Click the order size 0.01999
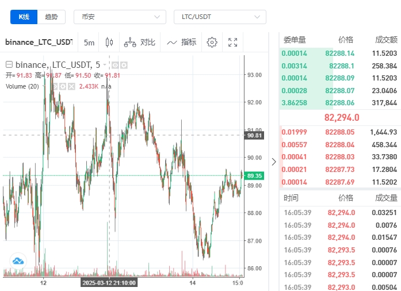Screen dimensions: 401x291 (294, 132)
